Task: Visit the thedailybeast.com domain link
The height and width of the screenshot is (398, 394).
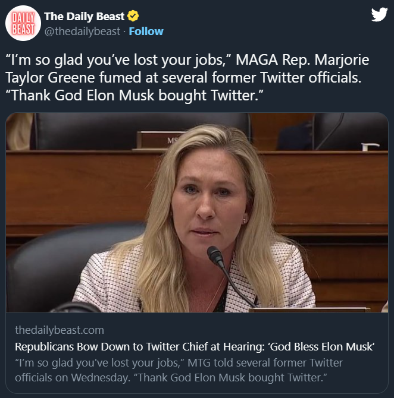Action: coord(59,330)
